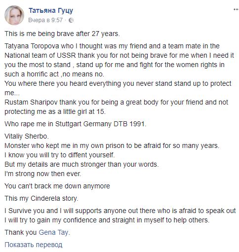239x252 pixels.
Task: Click the 'Tatyana Toropova' name in the post
Action: pos(32,46)
